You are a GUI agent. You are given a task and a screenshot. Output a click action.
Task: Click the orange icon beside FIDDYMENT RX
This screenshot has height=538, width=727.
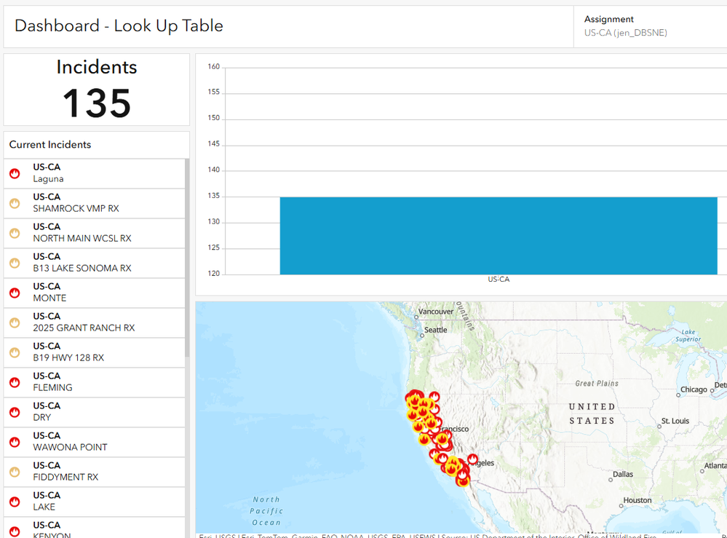click(15, 472)
